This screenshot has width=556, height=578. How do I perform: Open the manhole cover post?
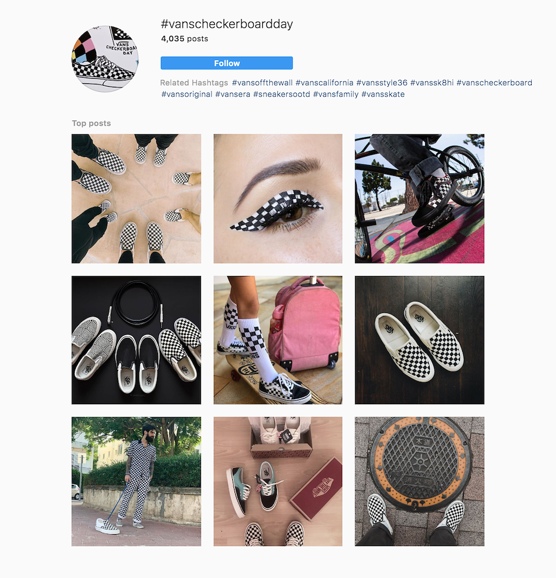tap(419, 481)
